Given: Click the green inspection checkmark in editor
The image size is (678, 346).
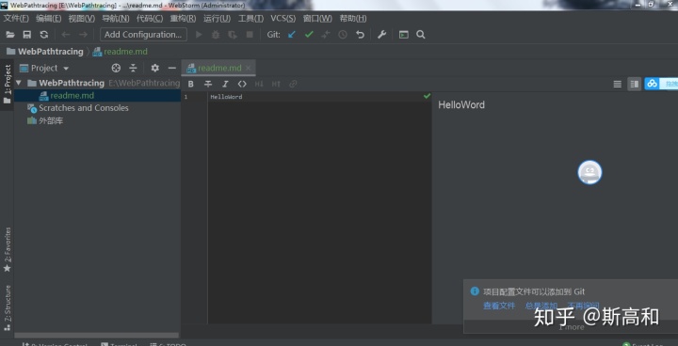Looking at the screenshot, I should pos(427,96).
